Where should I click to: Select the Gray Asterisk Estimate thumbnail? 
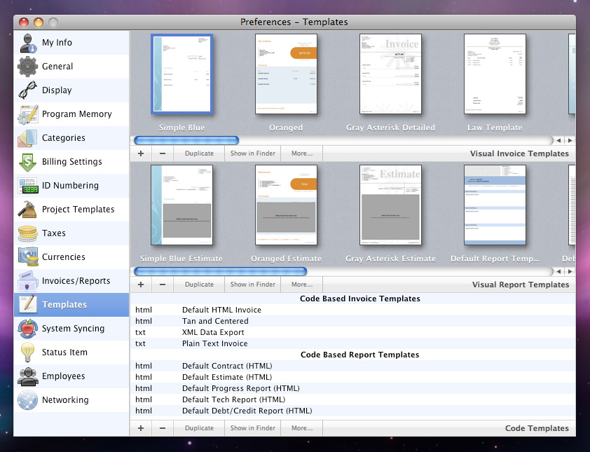click(390, 205)
